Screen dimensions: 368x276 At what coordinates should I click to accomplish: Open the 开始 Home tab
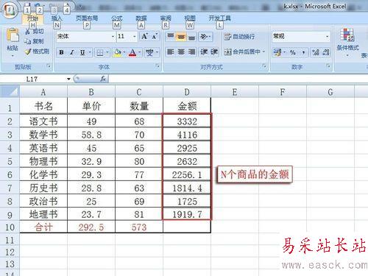(32, 18)
